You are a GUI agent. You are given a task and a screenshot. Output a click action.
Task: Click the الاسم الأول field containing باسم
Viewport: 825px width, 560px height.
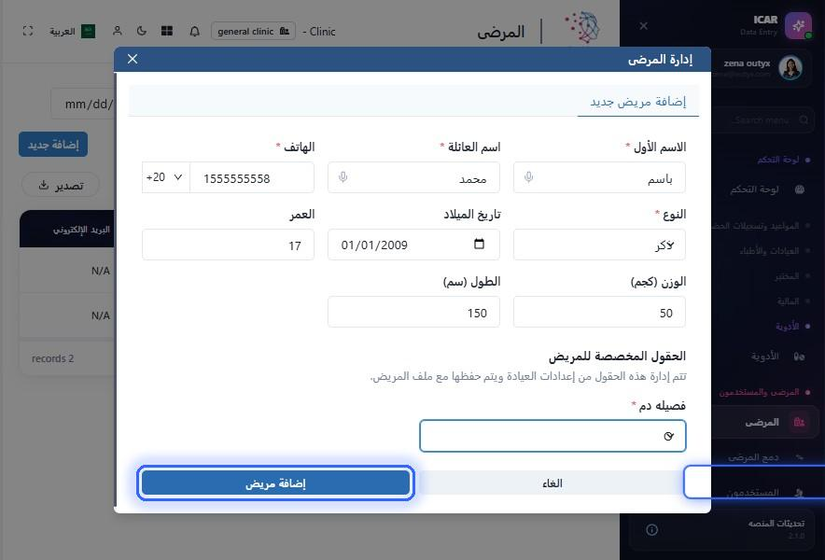599,177
